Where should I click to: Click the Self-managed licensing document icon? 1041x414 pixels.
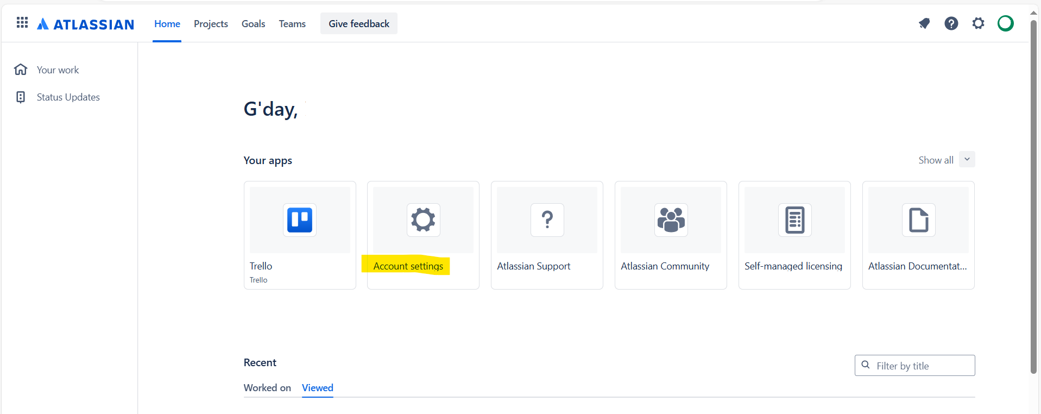(x=795, y=220)
